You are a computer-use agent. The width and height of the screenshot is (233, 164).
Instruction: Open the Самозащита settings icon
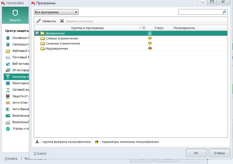coord(8,45)
